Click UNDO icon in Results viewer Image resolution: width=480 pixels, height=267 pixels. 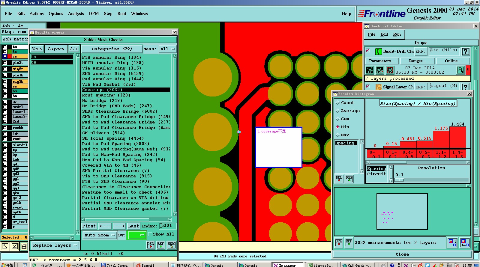coord(171,245)
